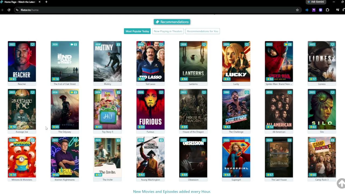The image size is (345, 194).
Task: Click the Ask Gemini button
Action: tap(315, 2)
